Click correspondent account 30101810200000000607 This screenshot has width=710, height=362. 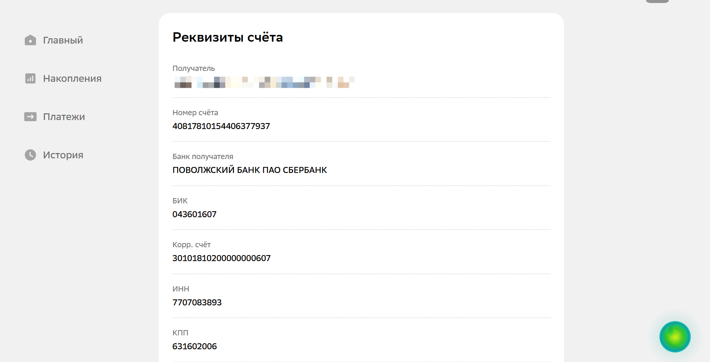pyautogui.click(x=221, y=258)
